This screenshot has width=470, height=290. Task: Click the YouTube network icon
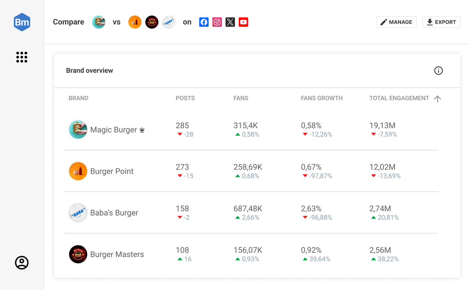243,22
